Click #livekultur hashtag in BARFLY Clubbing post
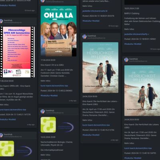The image size is (160, 160). click(129, 44)
